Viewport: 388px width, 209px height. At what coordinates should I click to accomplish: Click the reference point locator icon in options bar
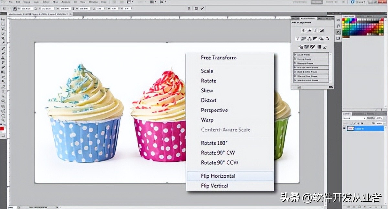[x=15, y=8]
